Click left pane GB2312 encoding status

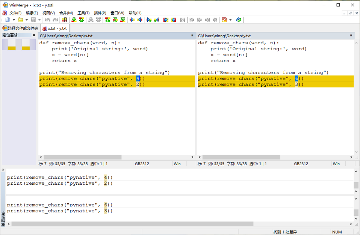pos(142,164)
